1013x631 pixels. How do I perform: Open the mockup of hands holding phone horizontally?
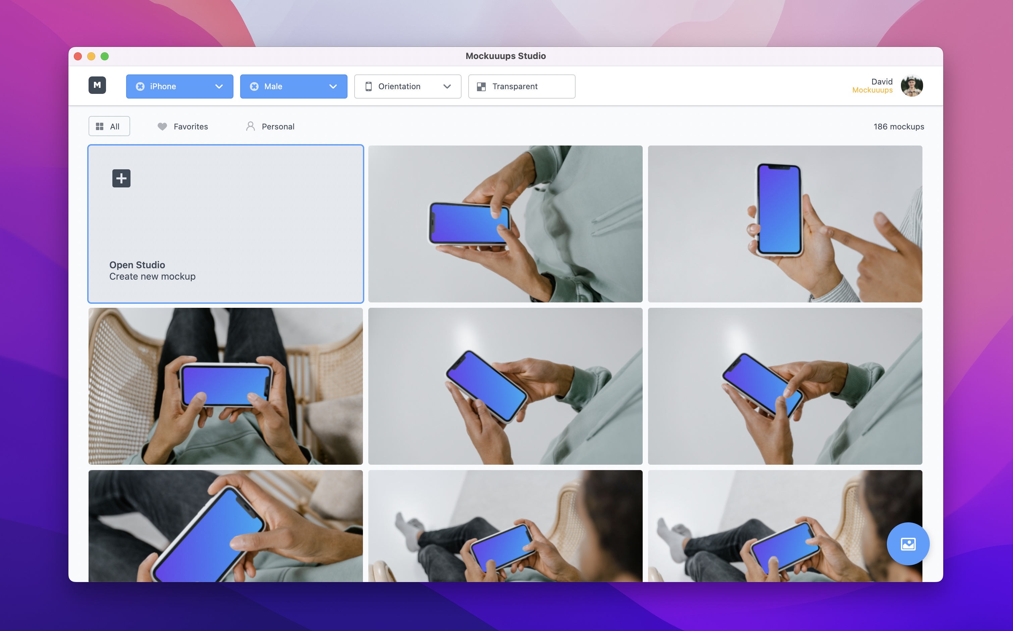[x=225, y=386]
